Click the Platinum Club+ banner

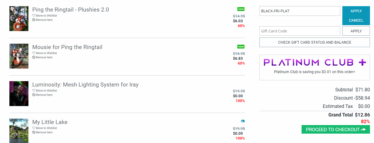pos(314,63)
